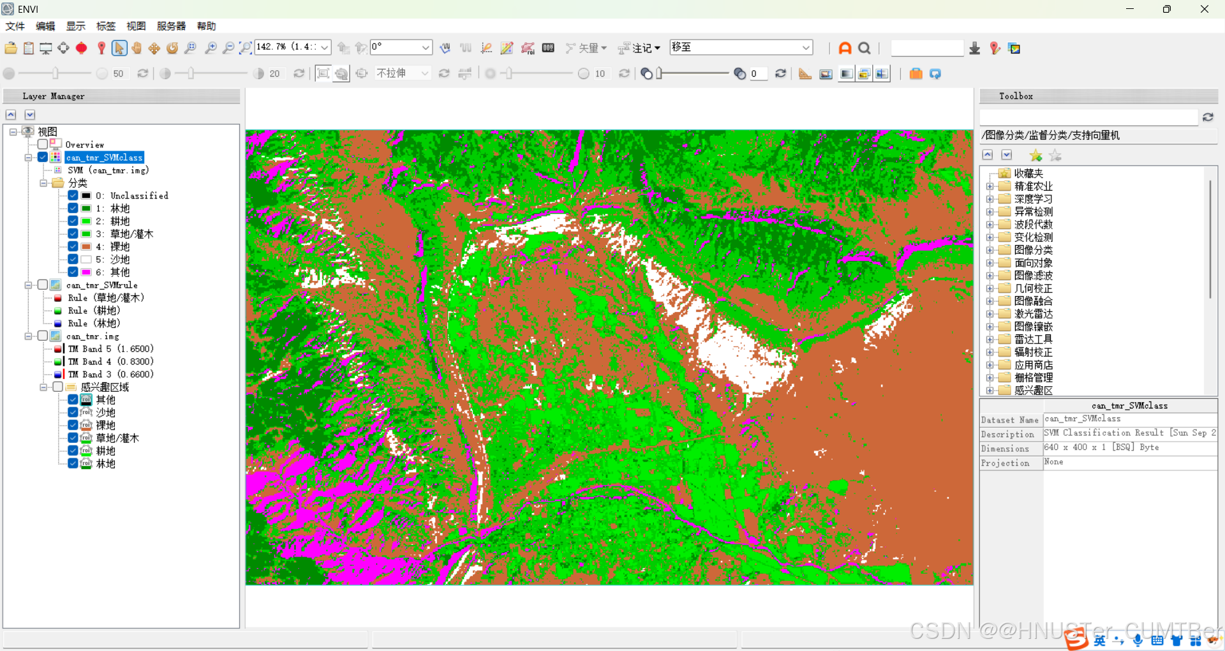Uncheck the 沙地 ROI checkbox

coord(73,413)
